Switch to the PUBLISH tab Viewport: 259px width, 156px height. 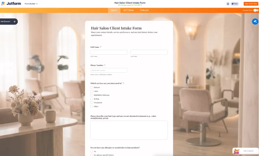point(144,10)
